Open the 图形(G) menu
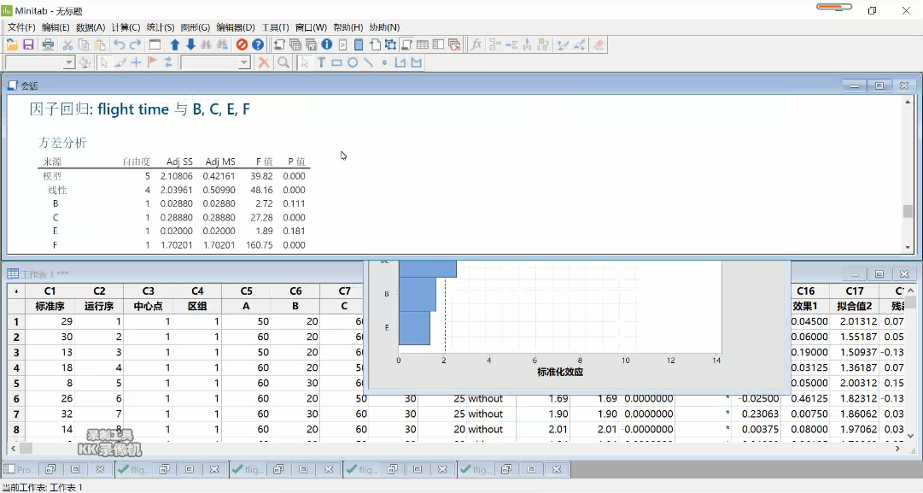The height and width of the screenshot is (493, 923). (x=195, y=27)
